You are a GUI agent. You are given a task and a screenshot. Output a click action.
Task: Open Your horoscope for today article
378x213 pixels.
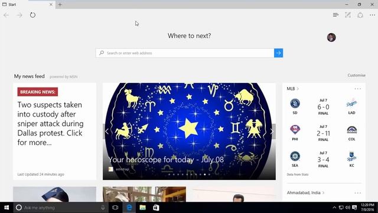click(x=166, y=160)
